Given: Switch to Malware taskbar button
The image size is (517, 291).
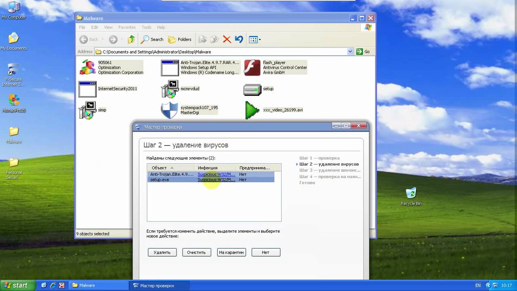Looking at the screenshot, I should click(x=99, y=285).
